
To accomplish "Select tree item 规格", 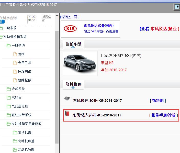I will point(21,54).
